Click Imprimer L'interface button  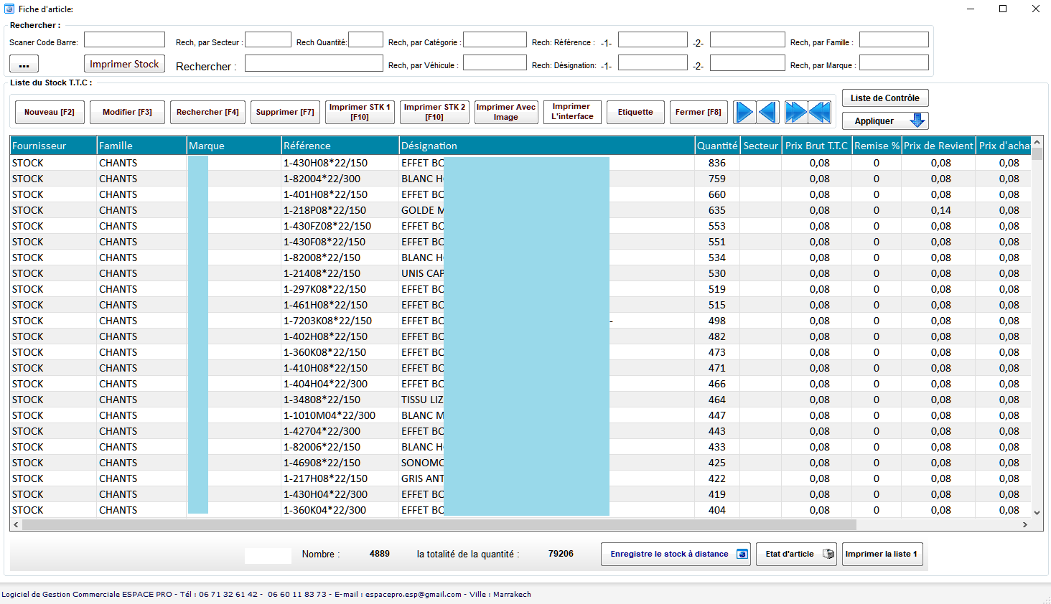click(572, 113)
